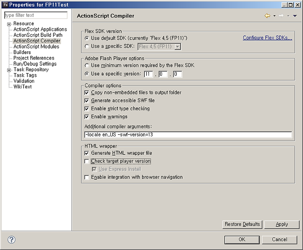The image size is (303, 250).
Task: Open the view menu triangle in header
Action: 295,16
